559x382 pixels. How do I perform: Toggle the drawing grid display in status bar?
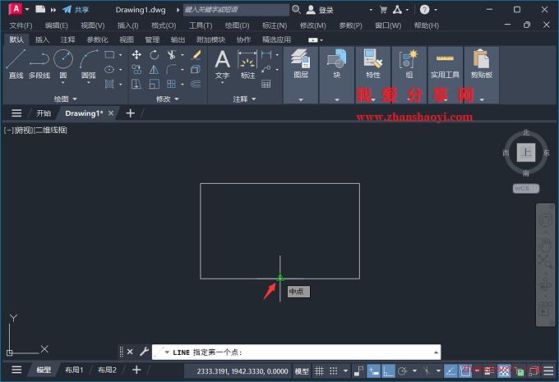[319, 371]
